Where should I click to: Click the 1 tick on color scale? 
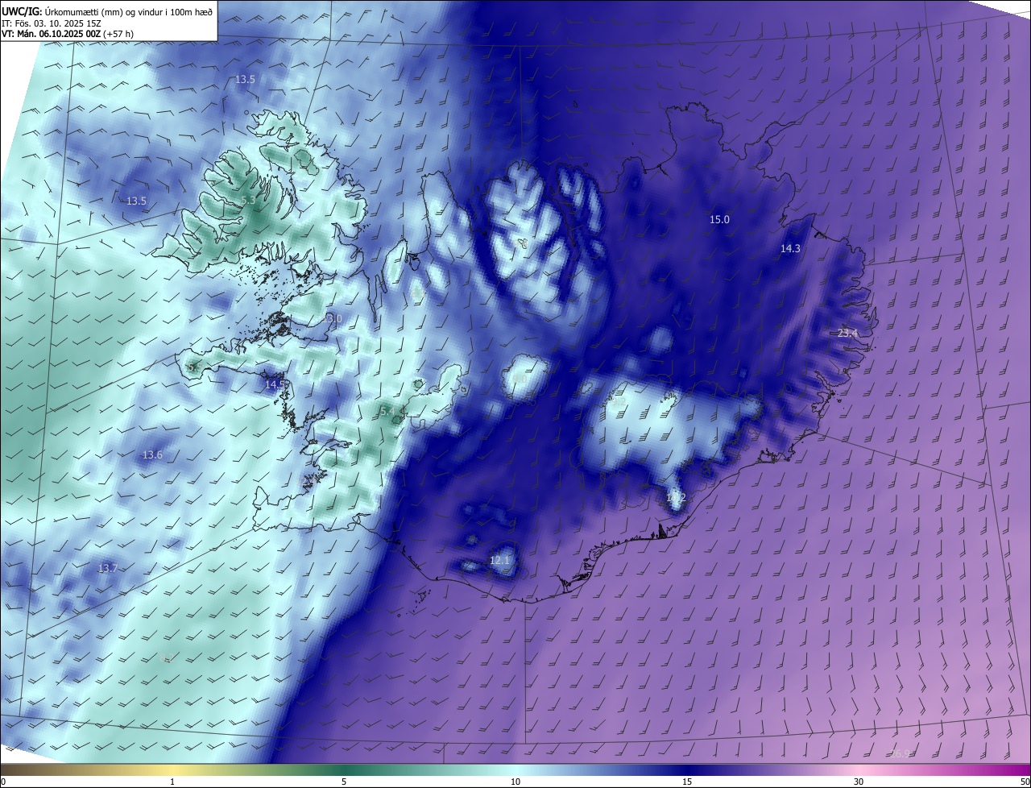(172, 782)
